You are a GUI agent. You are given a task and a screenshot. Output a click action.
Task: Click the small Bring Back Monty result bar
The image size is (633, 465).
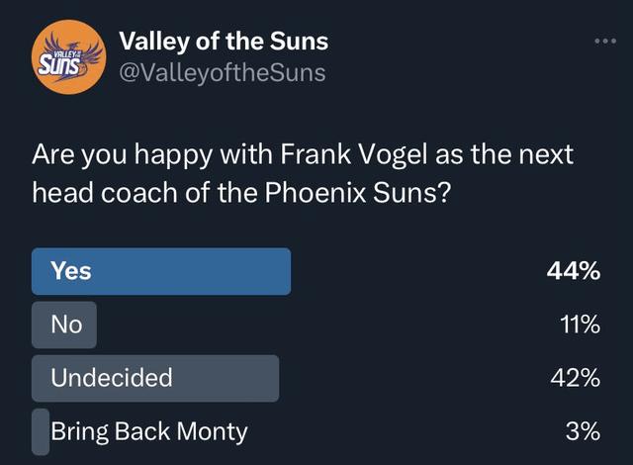point(41,431)
